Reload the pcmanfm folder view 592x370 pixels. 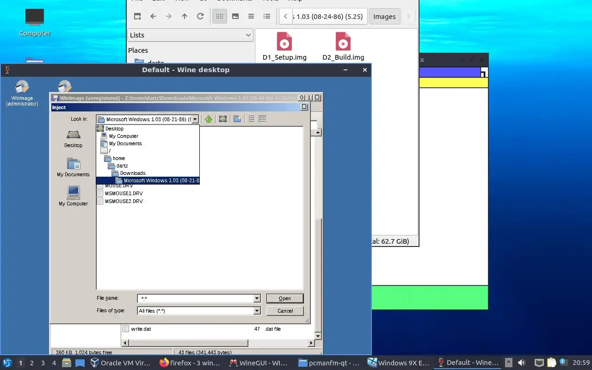coord(200,16)
